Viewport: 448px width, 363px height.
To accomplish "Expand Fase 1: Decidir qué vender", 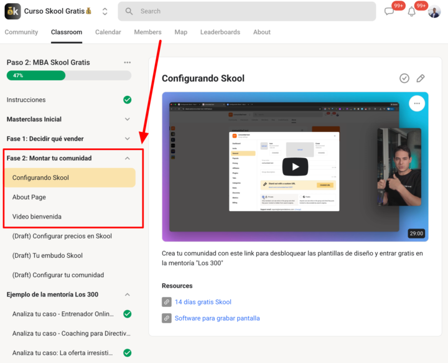I will [x=127, y=139].
